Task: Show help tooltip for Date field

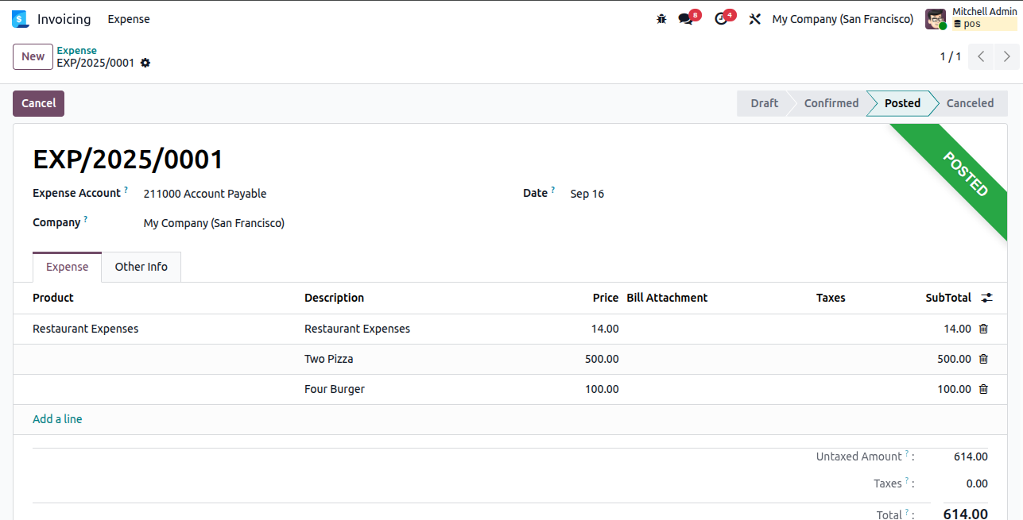Action: pyautogui.click(x=553, y=191)
